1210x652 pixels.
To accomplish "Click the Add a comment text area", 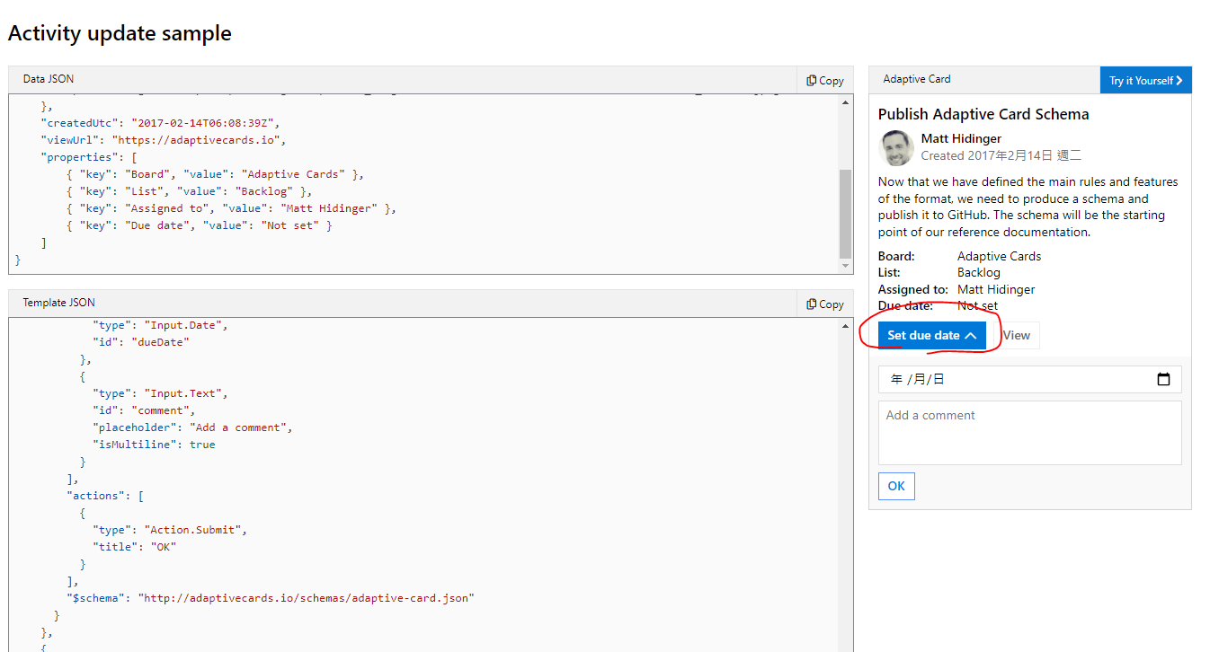I will pos(1029,433).
